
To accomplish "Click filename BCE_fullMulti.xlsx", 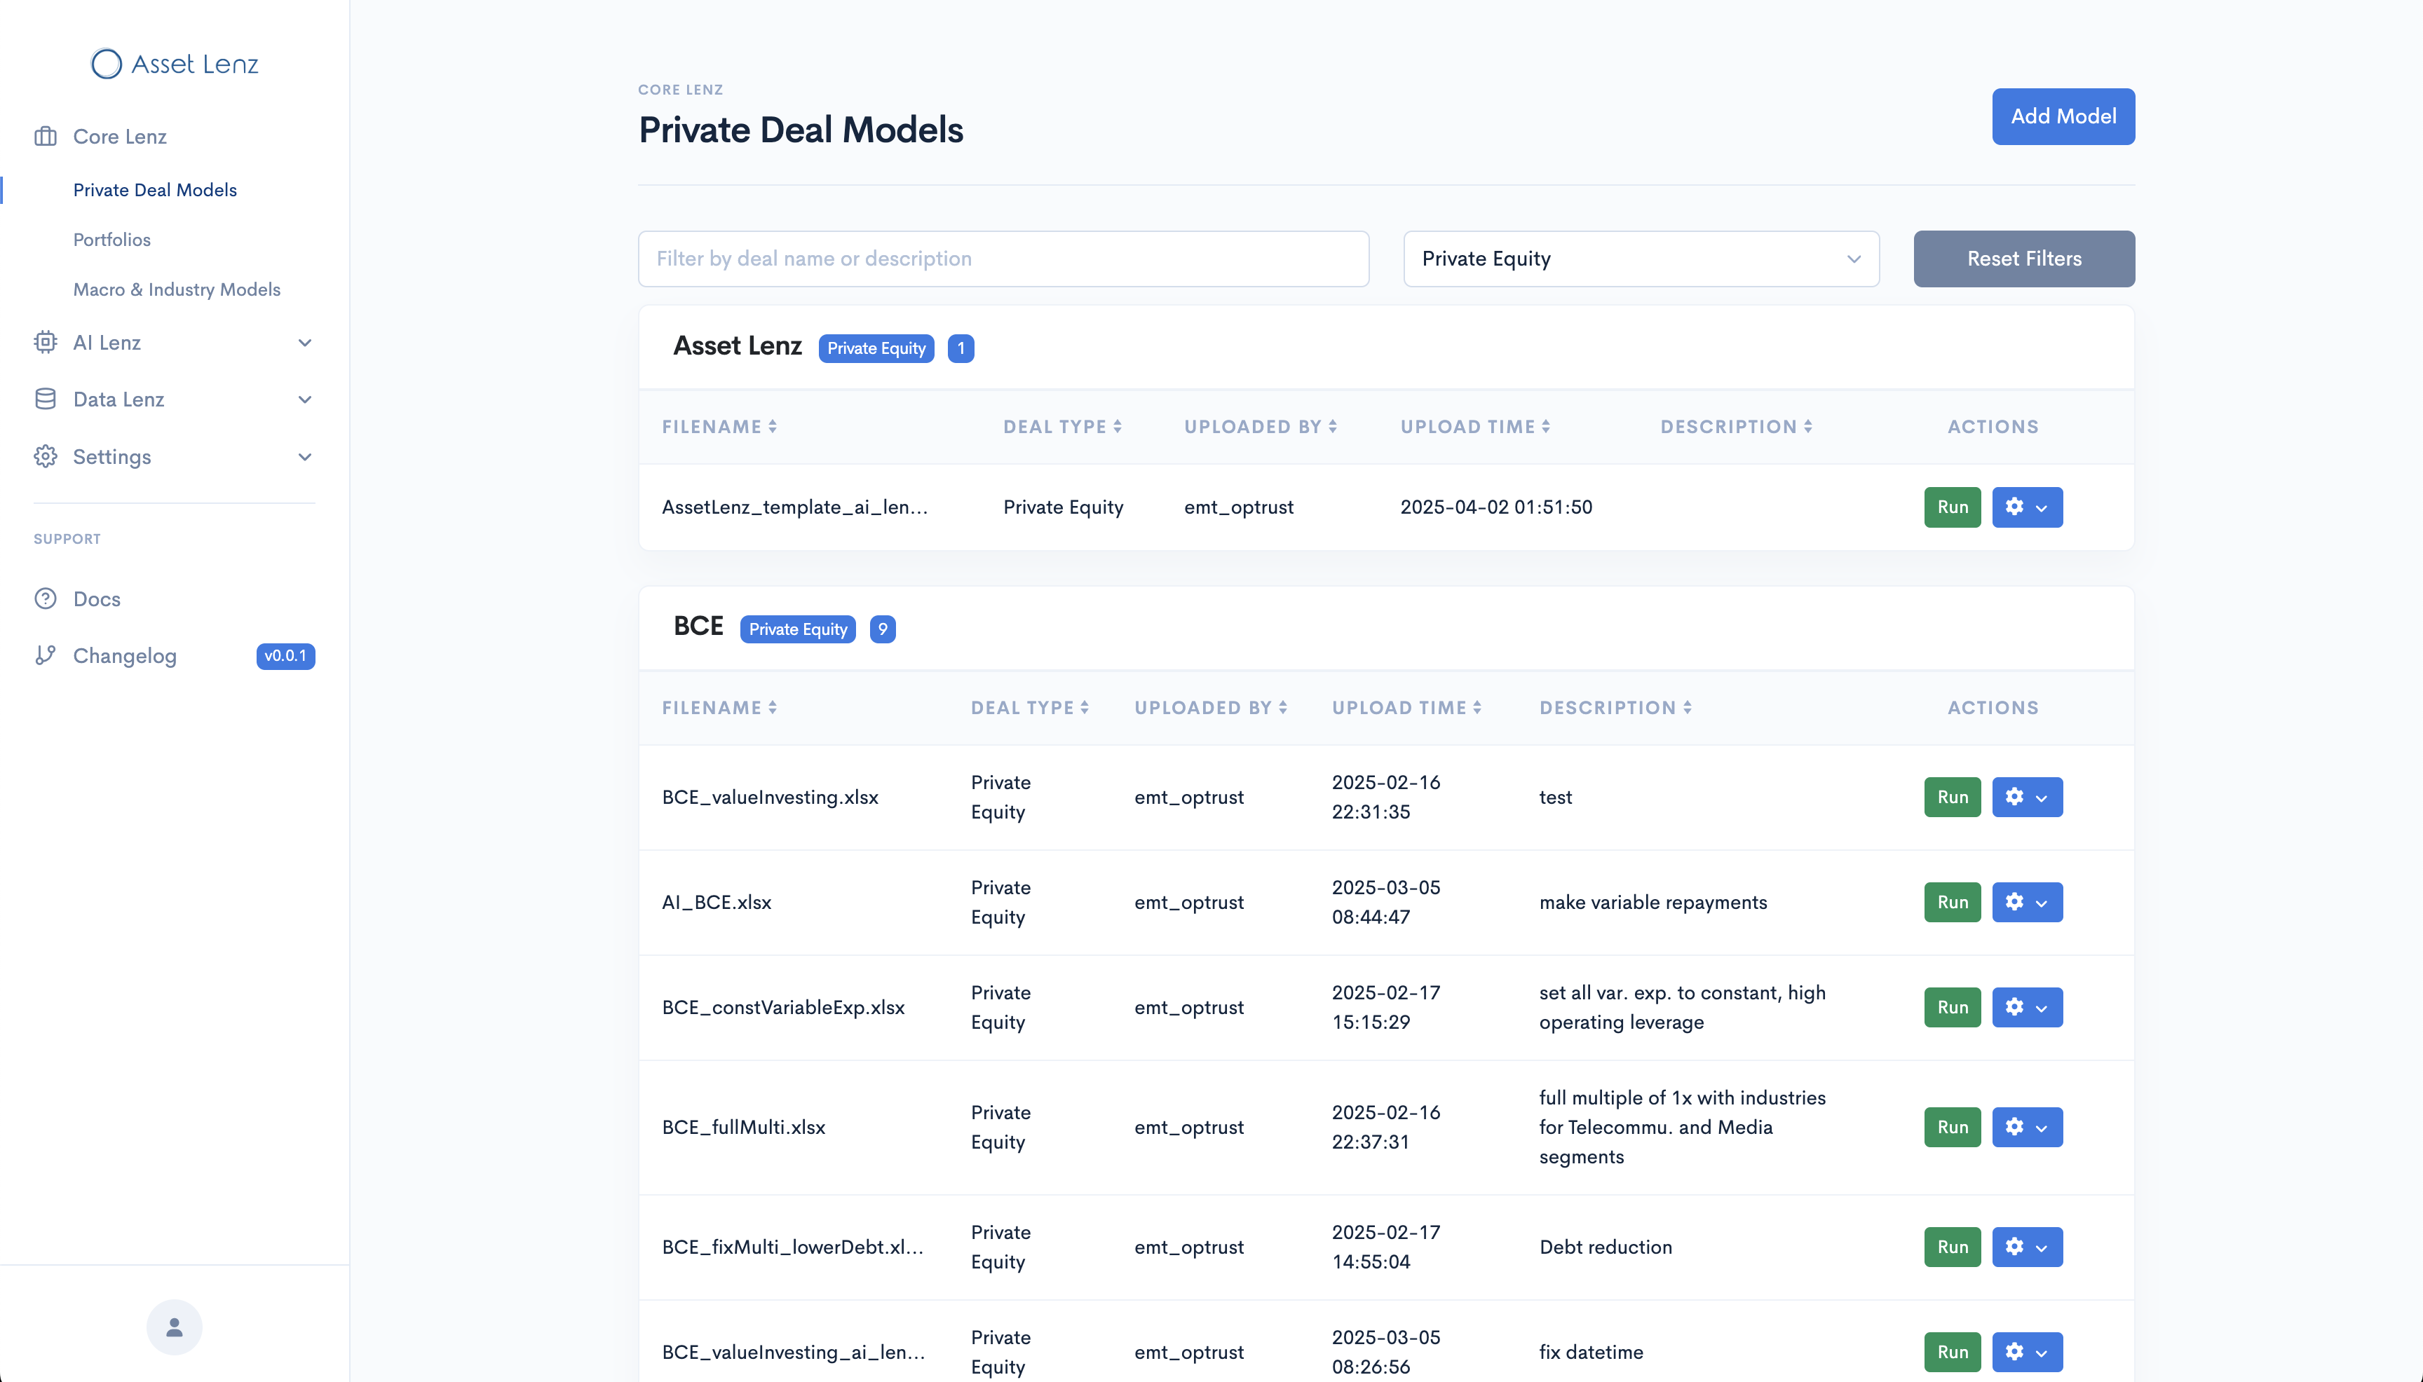I will [743, 1128].
